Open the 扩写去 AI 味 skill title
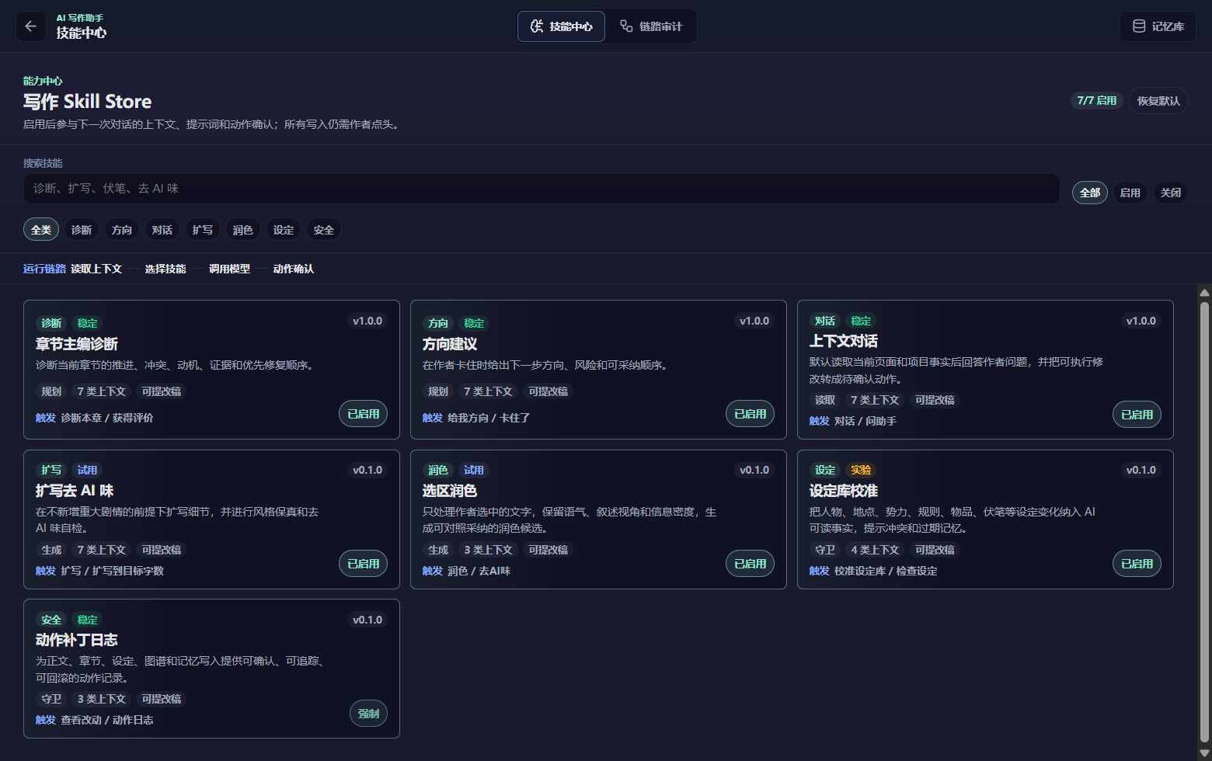The image size is (1212, 761). coord(75,491)
